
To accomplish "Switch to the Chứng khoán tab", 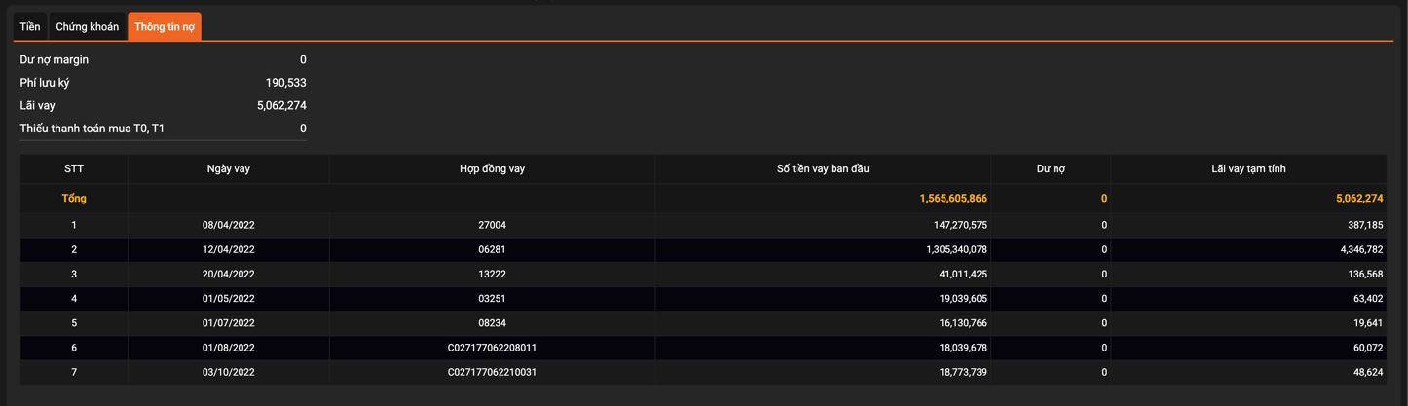I will coord(88,27).
